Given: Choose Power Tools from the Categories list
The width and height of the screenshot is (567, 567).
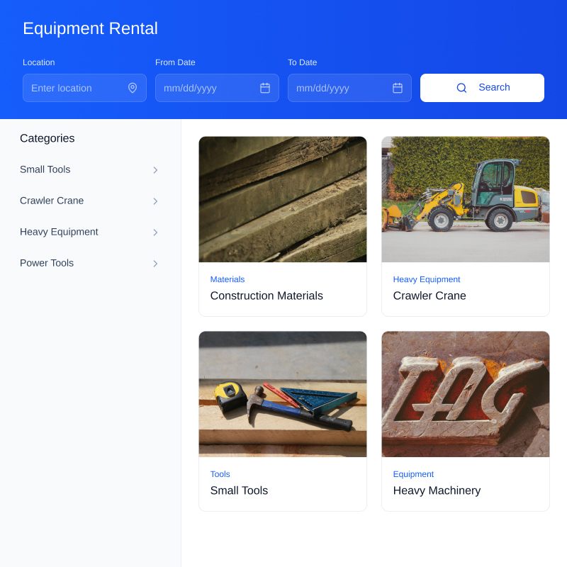Looking at the screenshot, I should (x=47, y=263).
